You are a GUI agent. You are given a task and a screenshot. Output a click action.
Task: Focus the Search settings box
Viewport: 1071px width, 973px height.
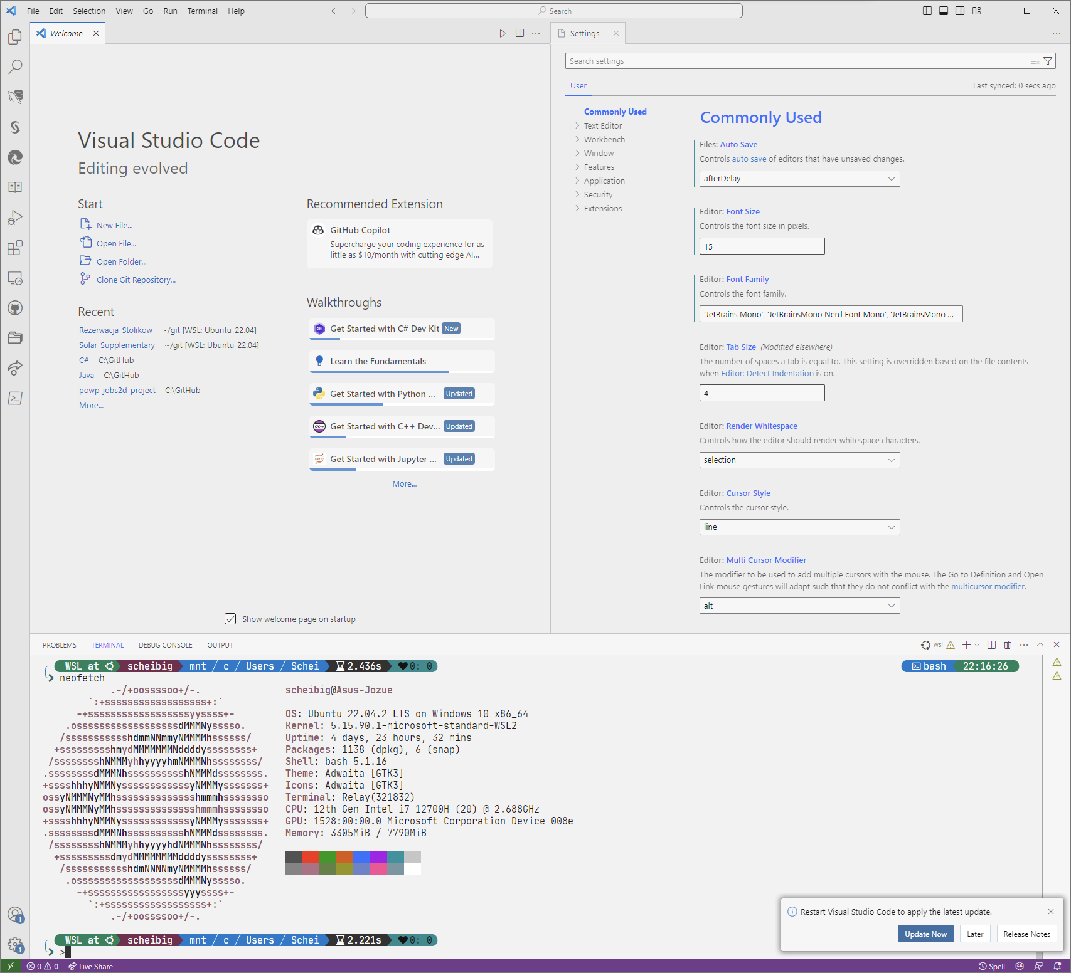tap(797, 61)
